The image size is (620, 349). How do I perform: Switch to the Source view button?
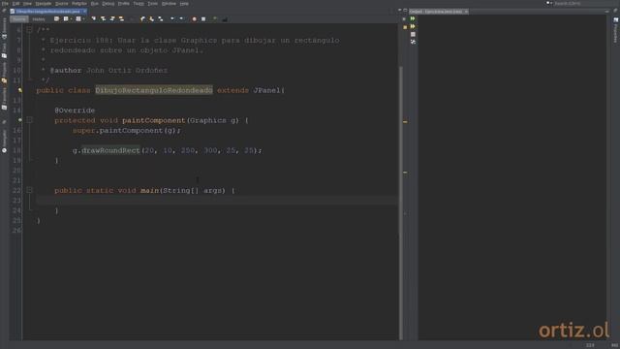pos(19,19)
